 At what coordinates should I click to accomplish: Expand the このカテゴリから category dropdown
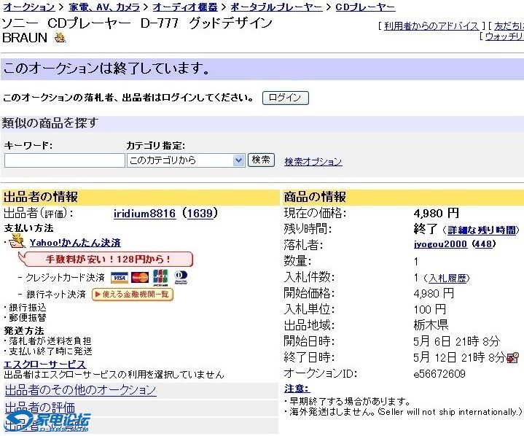click(x=186, y=160)
